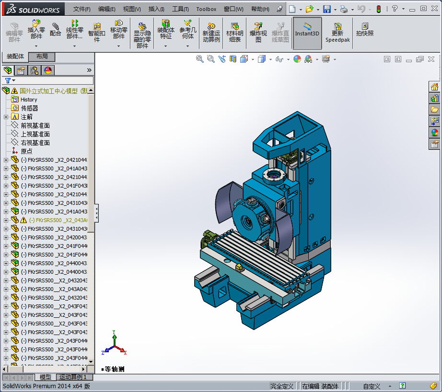The image size is (442, 392).
Task: Select the Zoom to Area icon
Action: (x=210, y=59)
